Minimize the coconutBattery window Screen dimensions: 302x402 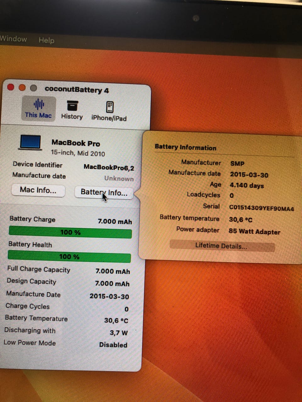(22, 88)
